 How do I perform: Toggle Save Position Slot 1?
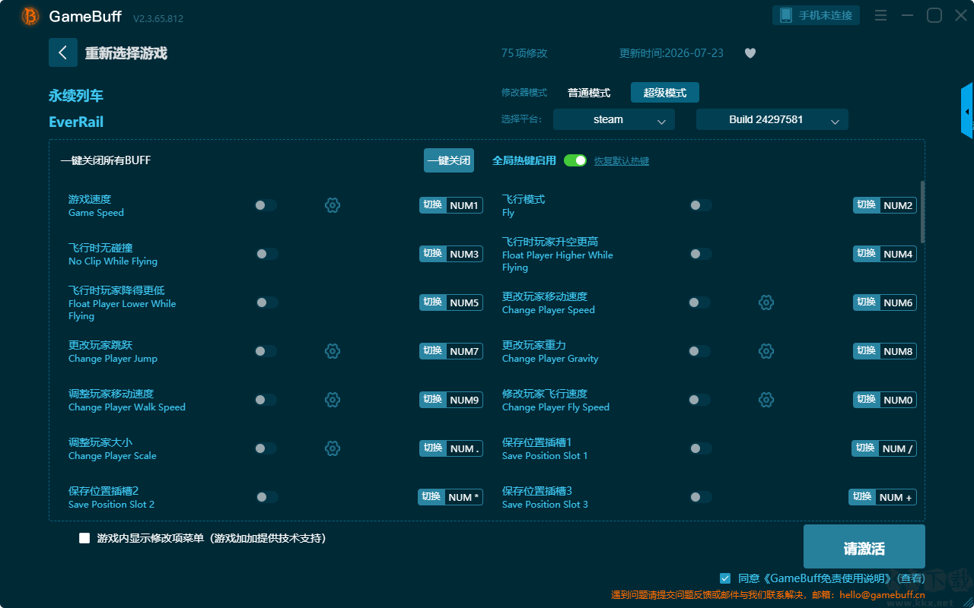click(700, 448)
